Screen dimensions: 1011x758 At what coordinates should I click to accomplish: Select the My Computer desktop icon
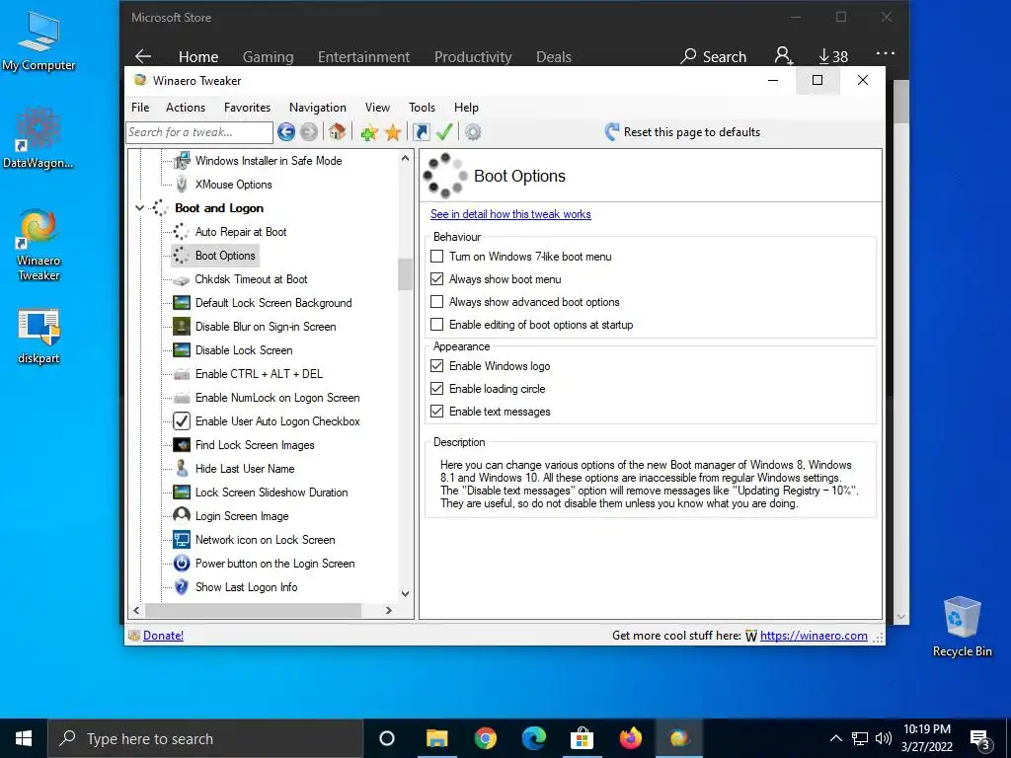pyautogui.click(x=39, y=41)
